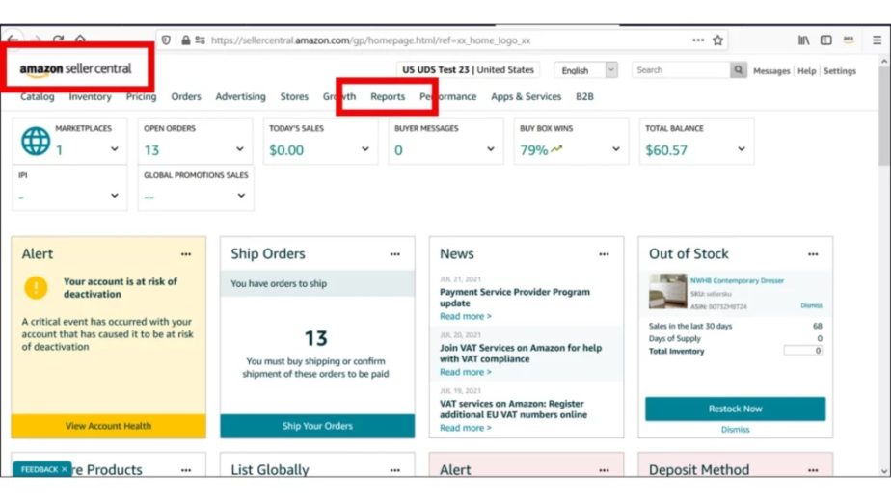Open the B2B menu
This screenshot has height=501, width=891.
(x=584, y=96)
